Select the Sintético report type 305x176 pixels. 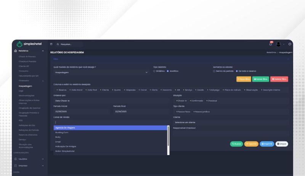pyautogui.click(x=154, y=71)
